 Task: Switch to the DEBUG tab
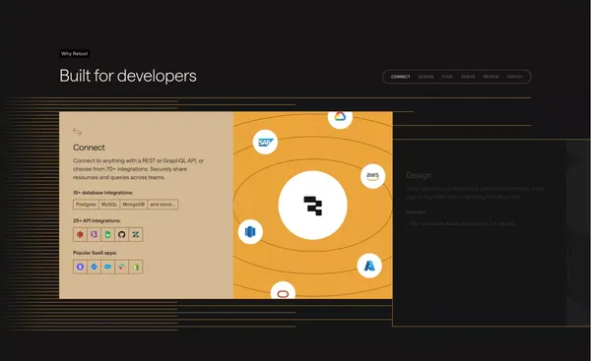tap(468, 77)
